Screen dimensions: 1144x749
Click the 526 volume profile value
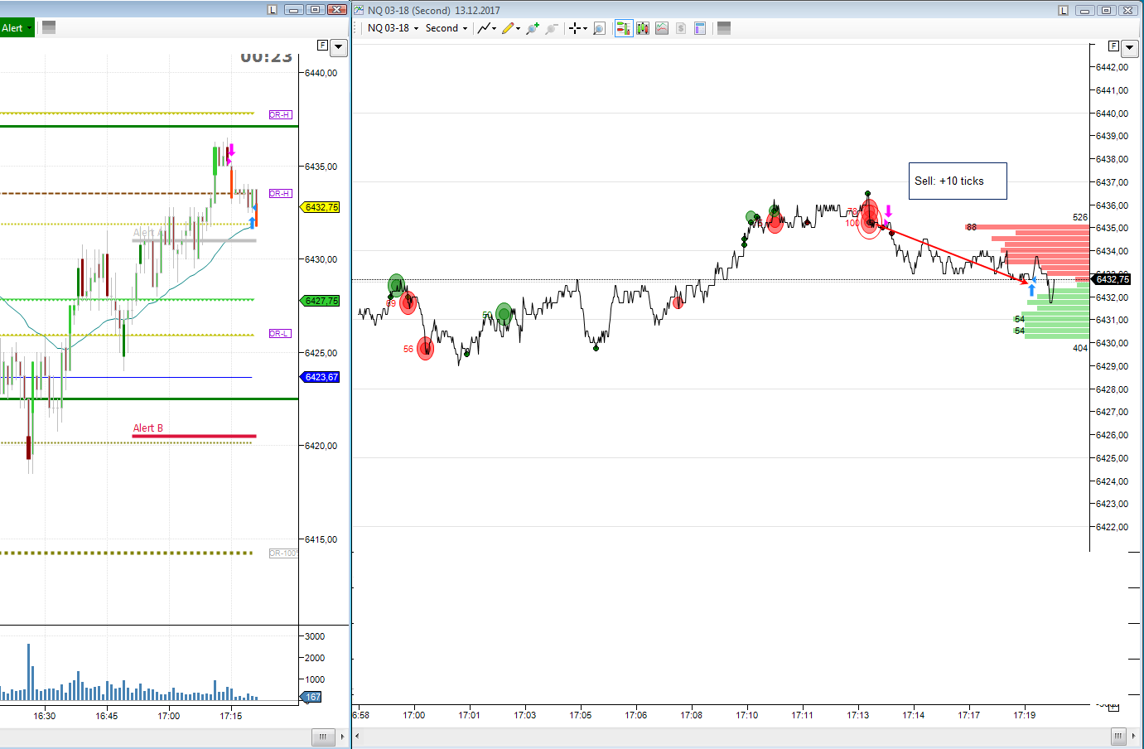pos(1080,217)
